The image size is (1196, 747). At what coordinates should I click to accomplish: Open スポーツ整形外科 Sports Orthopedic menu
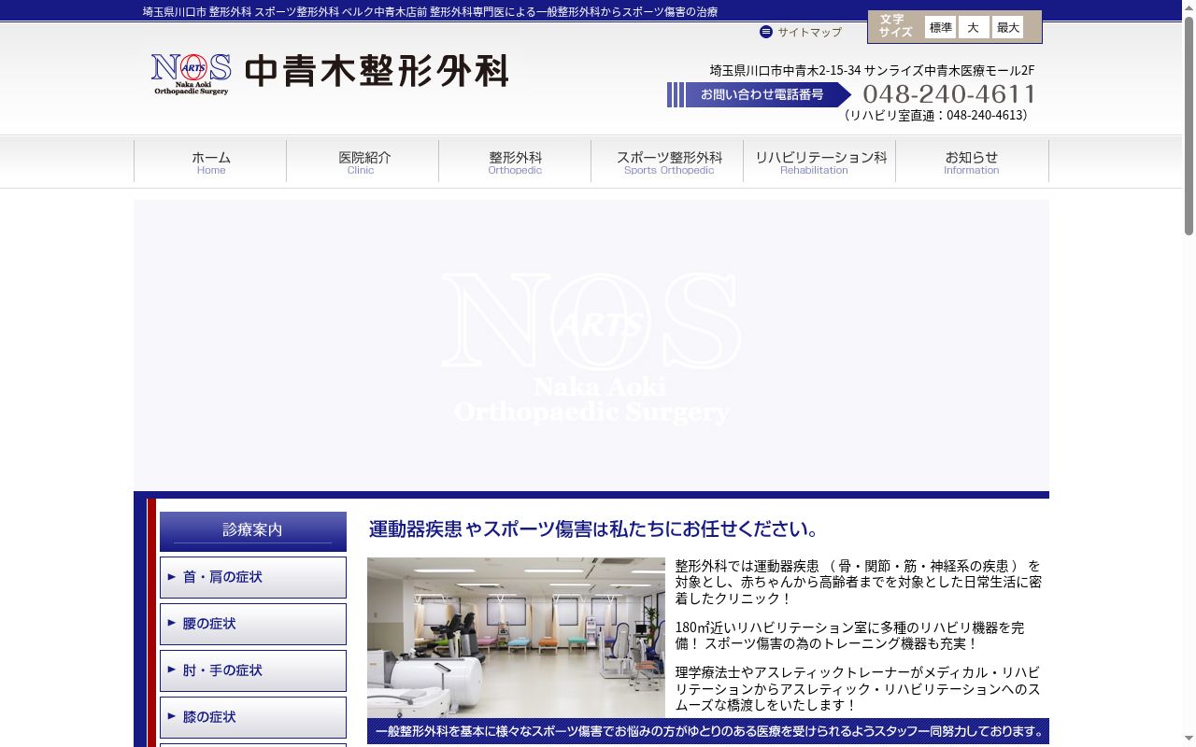pyautogui.click(x=668, y=162)
